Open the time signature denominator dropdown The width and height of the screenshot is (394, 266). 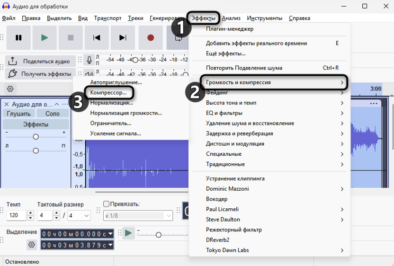(x=79, y=215)
